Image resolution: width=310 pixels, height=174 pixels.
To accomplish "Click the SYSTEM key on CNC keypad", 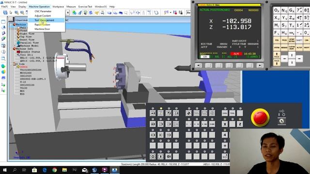I will click(x=277, y=47).
